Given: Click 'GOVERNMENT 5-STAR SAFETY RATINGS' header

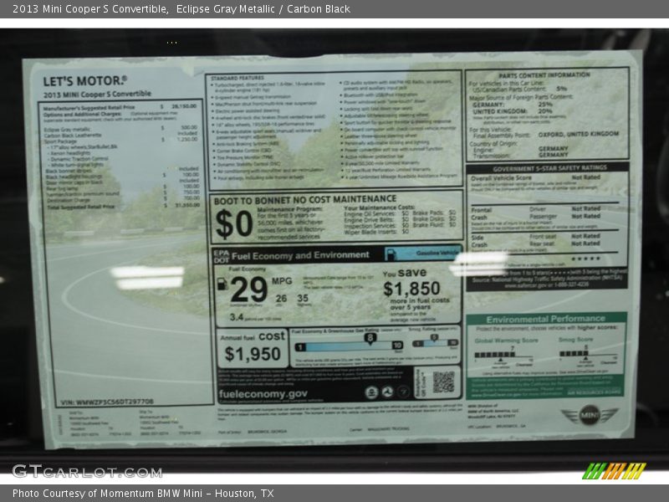Looking at the screenshot, I should pyautogui.click(x=549, y=168).
